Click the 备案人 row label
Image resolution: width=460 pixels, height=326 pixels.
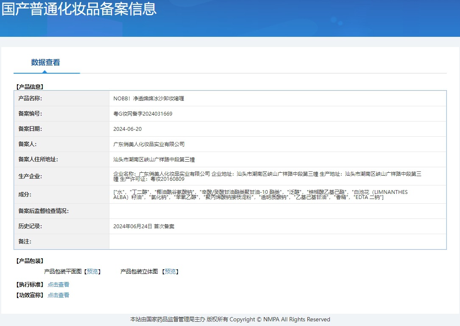coord(27,144)
